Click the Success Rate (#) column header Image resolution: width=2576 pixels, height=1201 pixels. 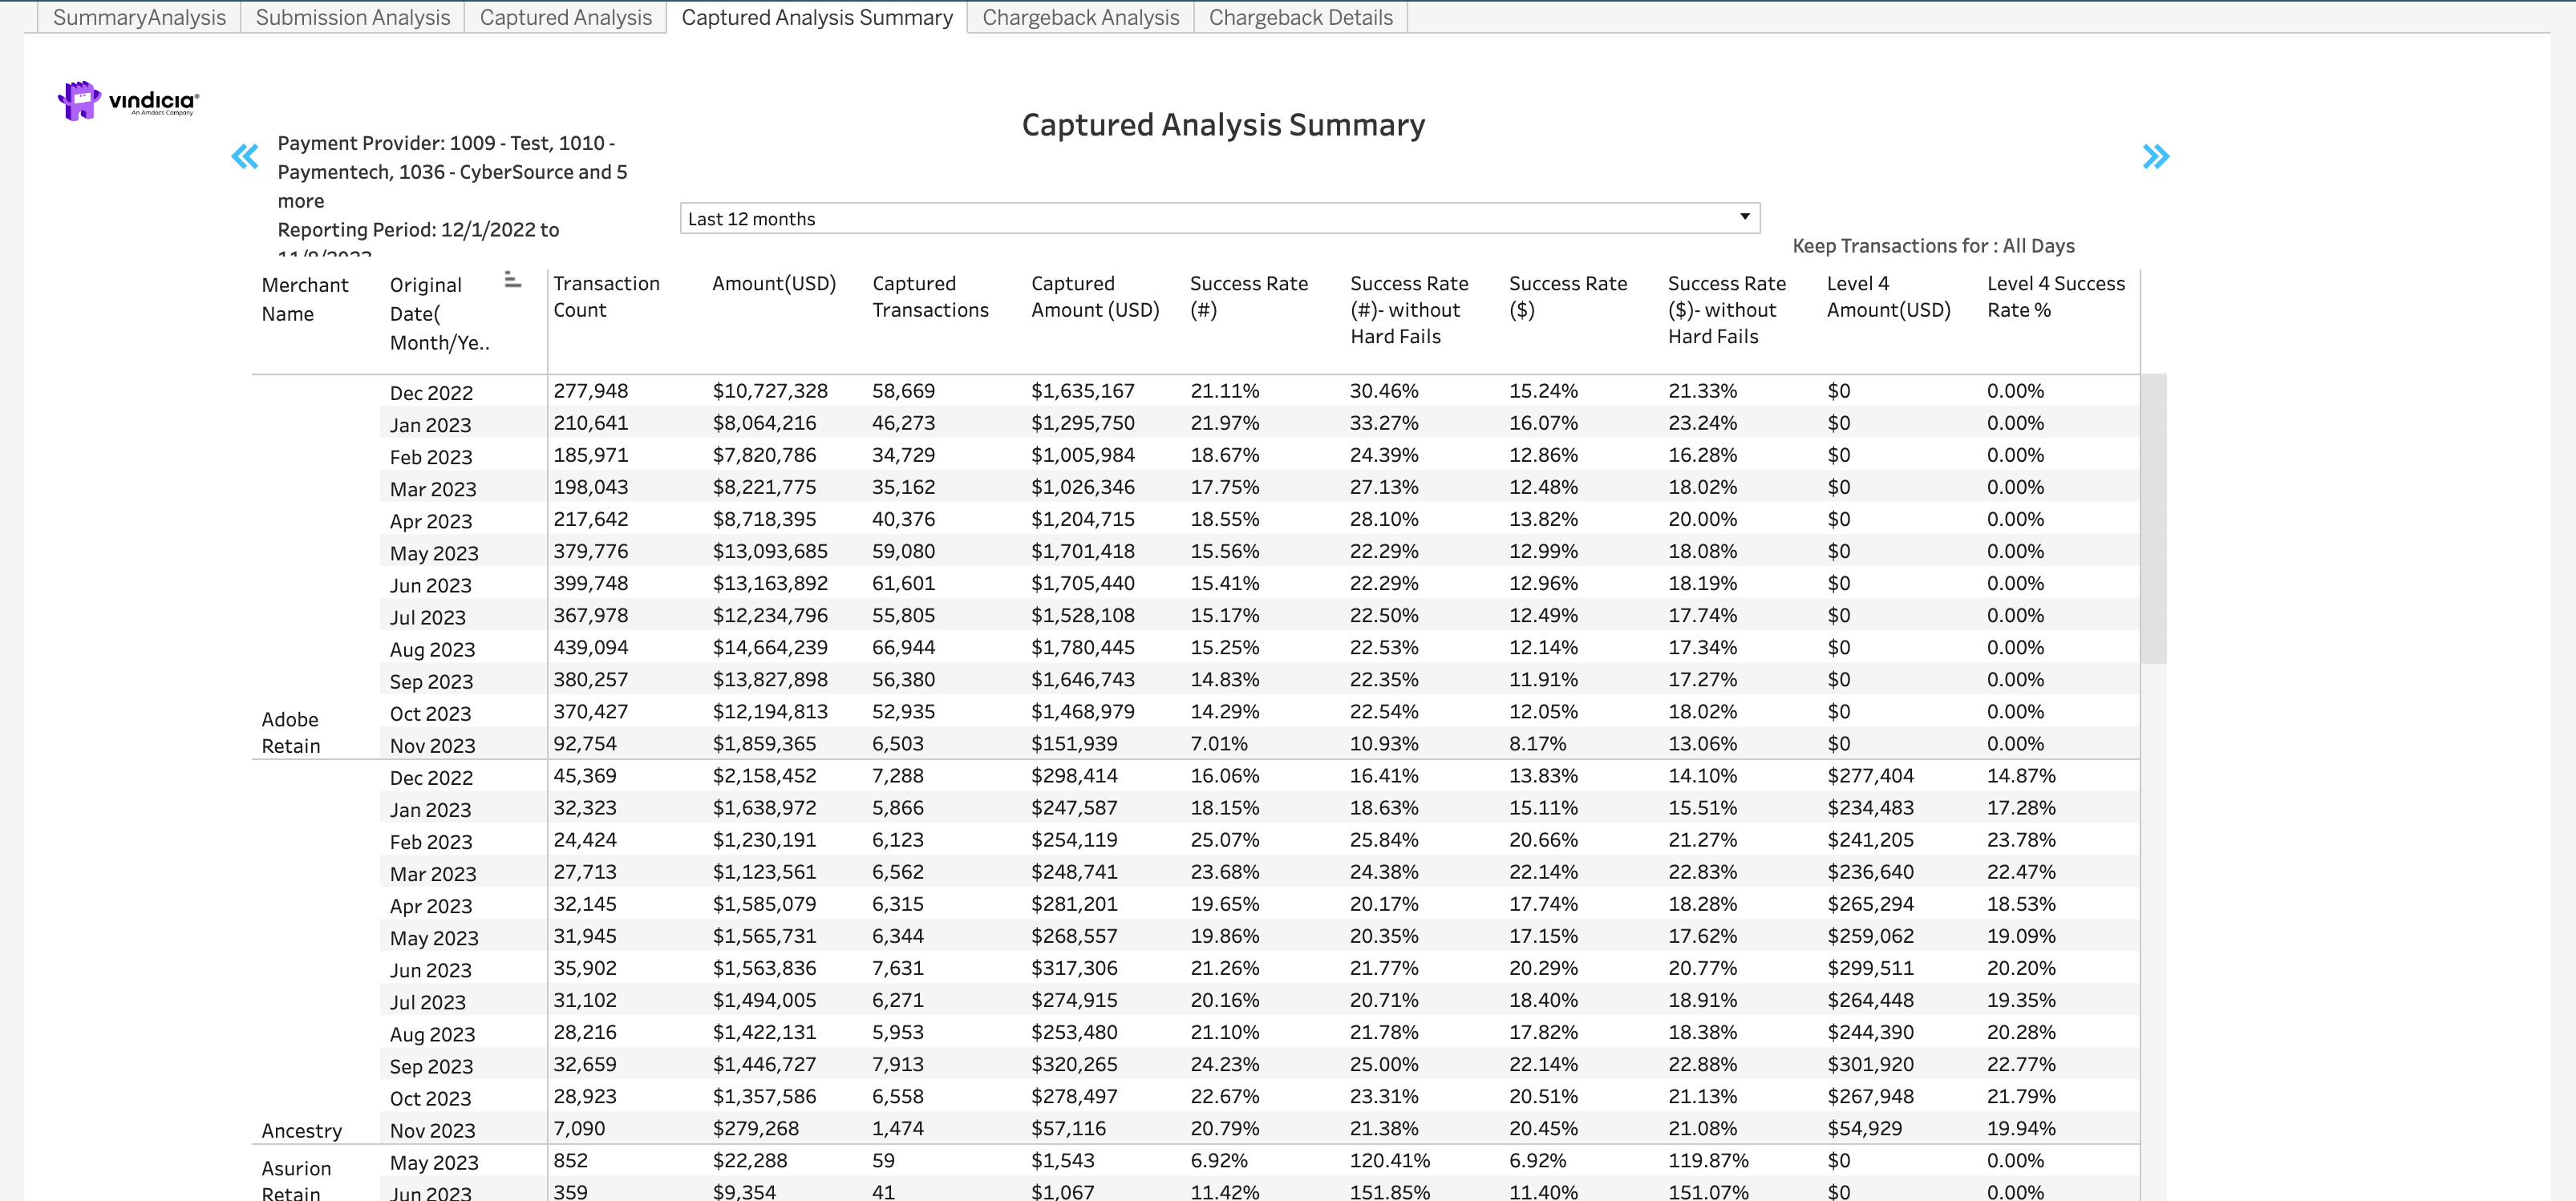click(x=1249, y=297)
